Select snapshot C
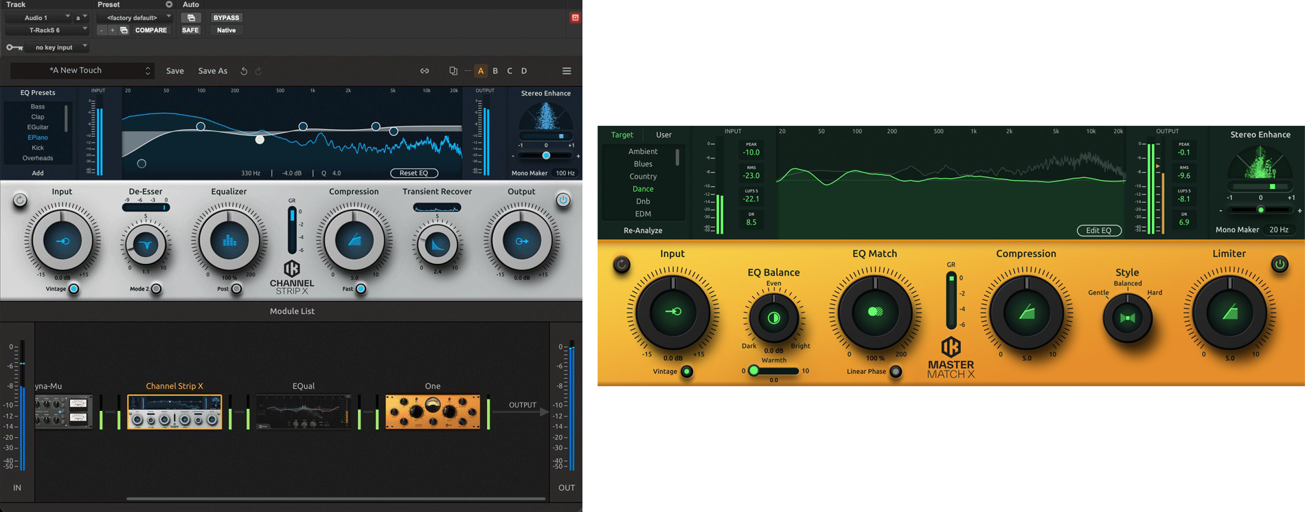The width and height of the screenshot is (1305, 512). [x=510, y=71]
